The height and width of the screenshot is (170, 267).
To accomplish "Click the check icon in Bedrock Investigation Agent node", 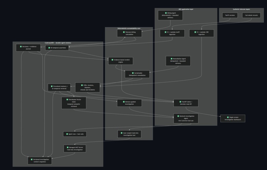I will [178, 116].
